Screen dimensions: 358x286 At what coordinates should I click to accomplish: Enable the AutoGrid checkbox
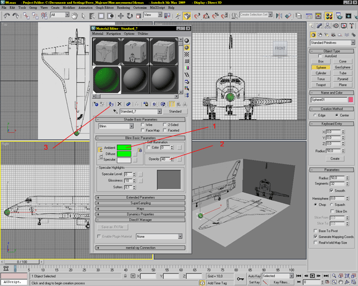click(320, 56)
